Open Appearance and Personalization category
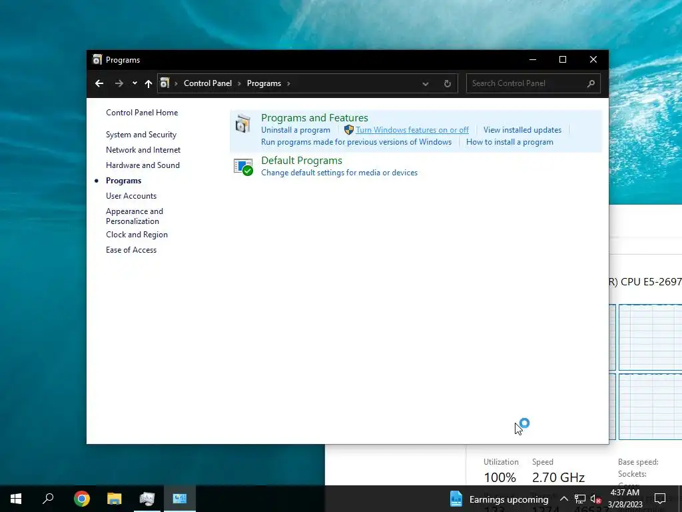Image resolution: width=682 pixels, height=512 pixels. click(x=135, y=216)
